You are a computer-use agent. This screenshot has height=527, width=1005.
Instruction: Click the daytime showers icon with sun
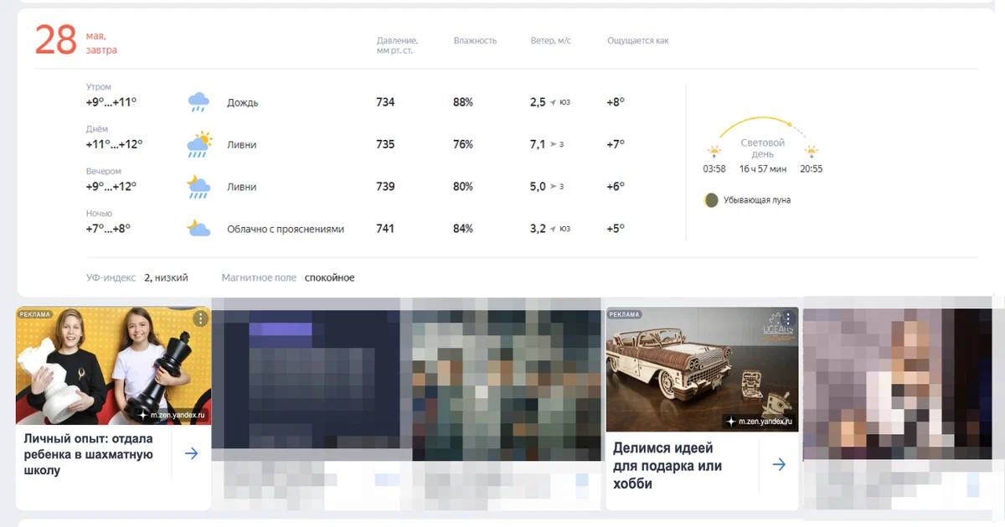point(198,144)
